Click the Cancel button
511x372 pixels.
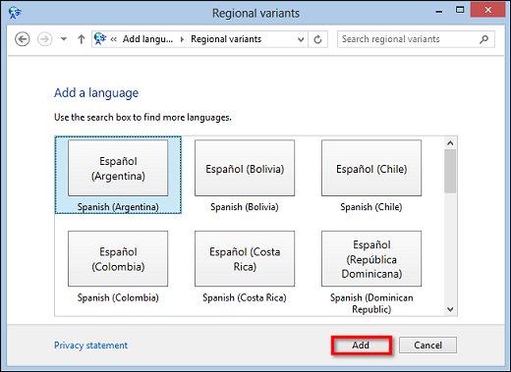427,345
